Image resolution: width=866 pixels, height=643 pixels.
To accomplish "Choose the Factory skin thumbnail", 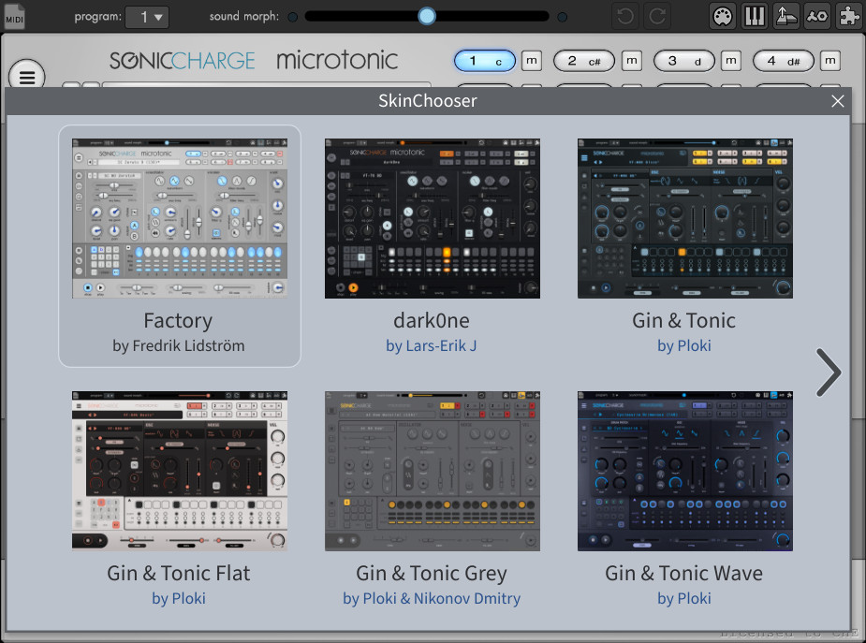I will point(180,219).
